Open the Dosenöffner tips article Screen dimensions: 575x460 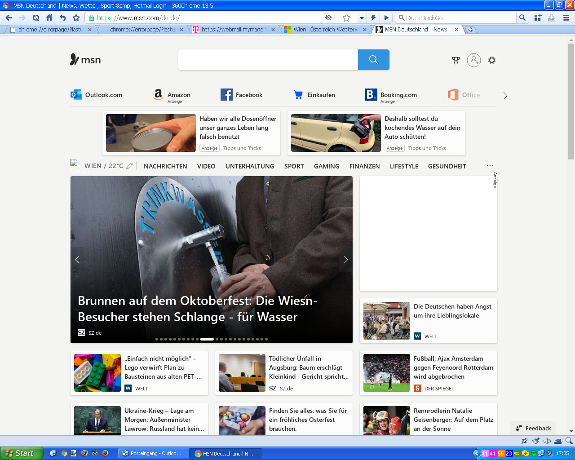pos(191,133)
